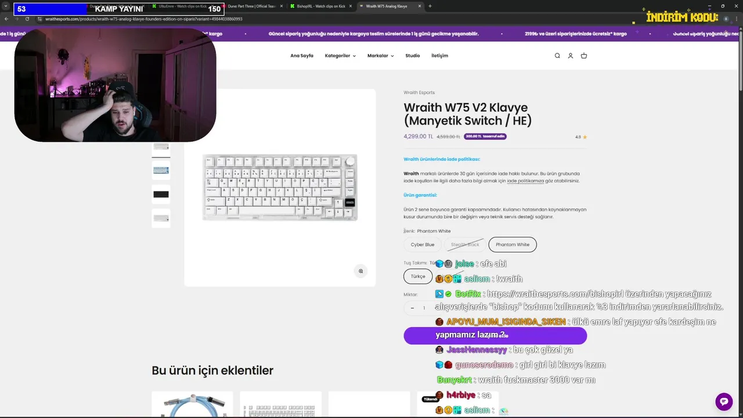Open the Wraith Esports vendor link
The height and width of the screenshot is (418, 743).
pyautogui.click(x=419, y=92)
